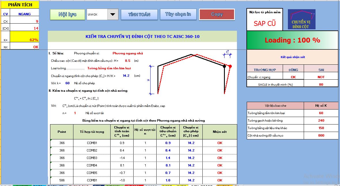This screenshot has width=340, height=186.
Task: Click the portal frame displacement diagram
Action: (191, 73)
